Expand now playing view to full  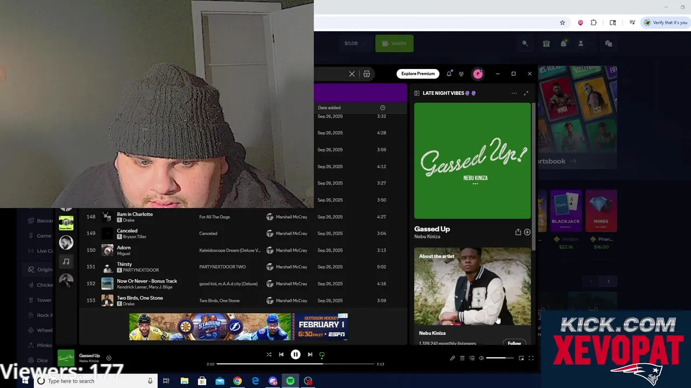click(x=526, y=93)
